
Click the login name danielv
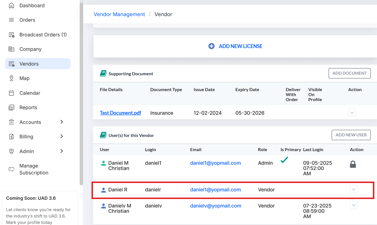tap(154, 206)
